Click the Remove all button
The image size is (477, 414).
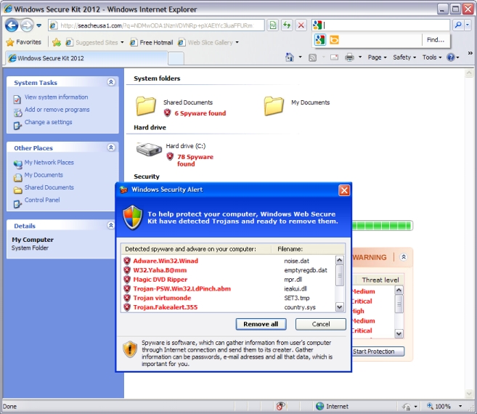pos(261,324)
